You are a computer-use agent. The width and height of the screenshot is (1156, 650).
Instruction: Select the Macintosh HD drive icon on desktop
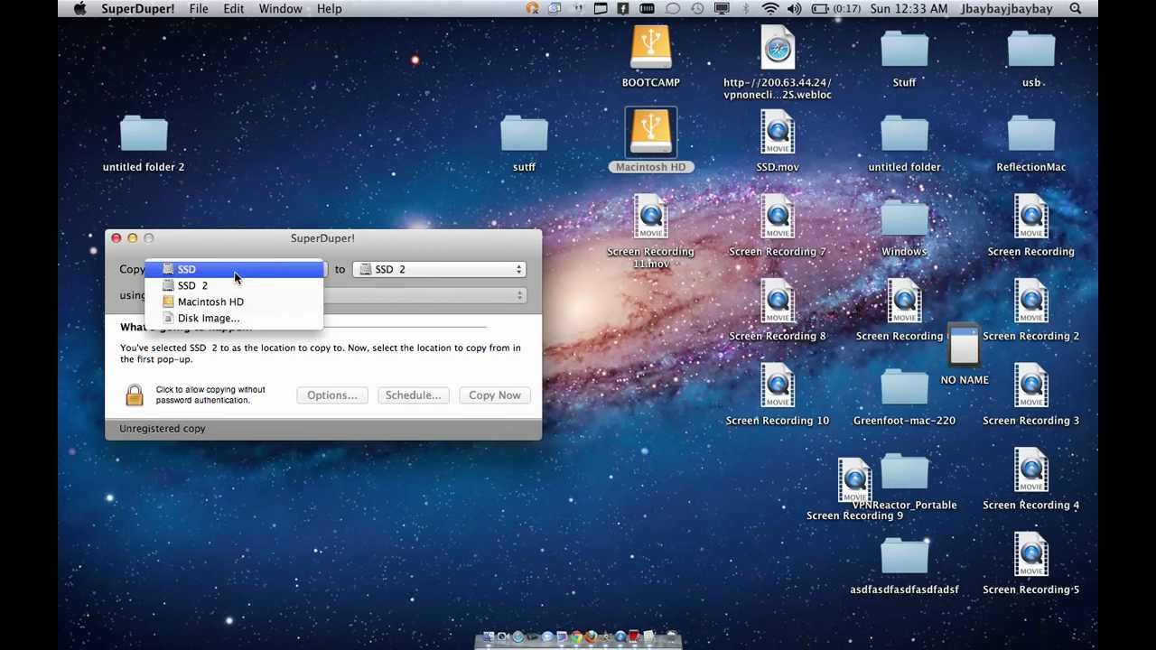tap(650, 131)
